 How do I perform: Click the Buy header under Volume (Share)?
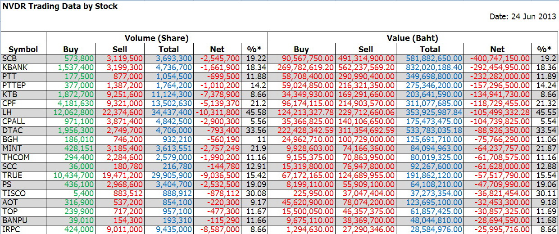(x=71, y=49)
